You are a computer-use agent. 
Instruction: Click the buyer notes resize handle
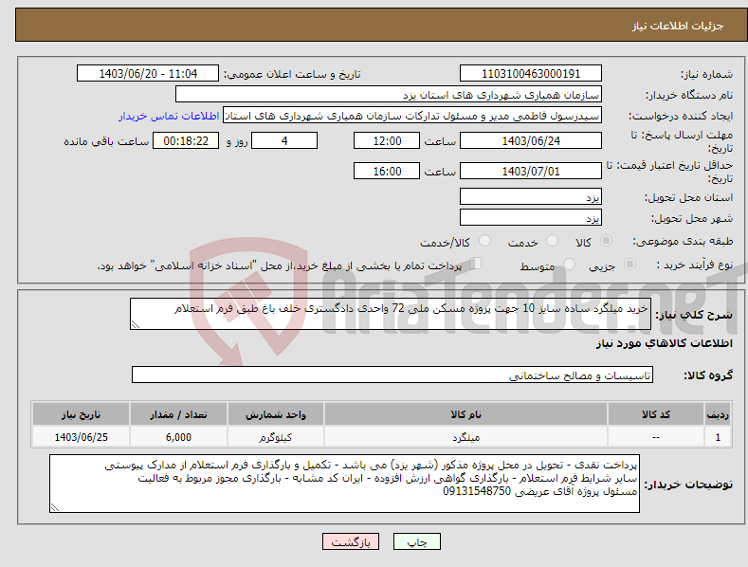point(55,508)
